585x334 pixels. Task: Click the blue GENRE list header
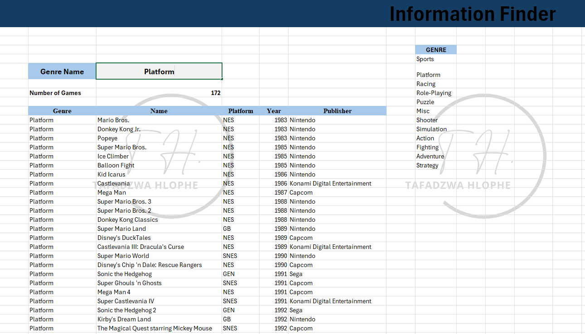(436, 50)
